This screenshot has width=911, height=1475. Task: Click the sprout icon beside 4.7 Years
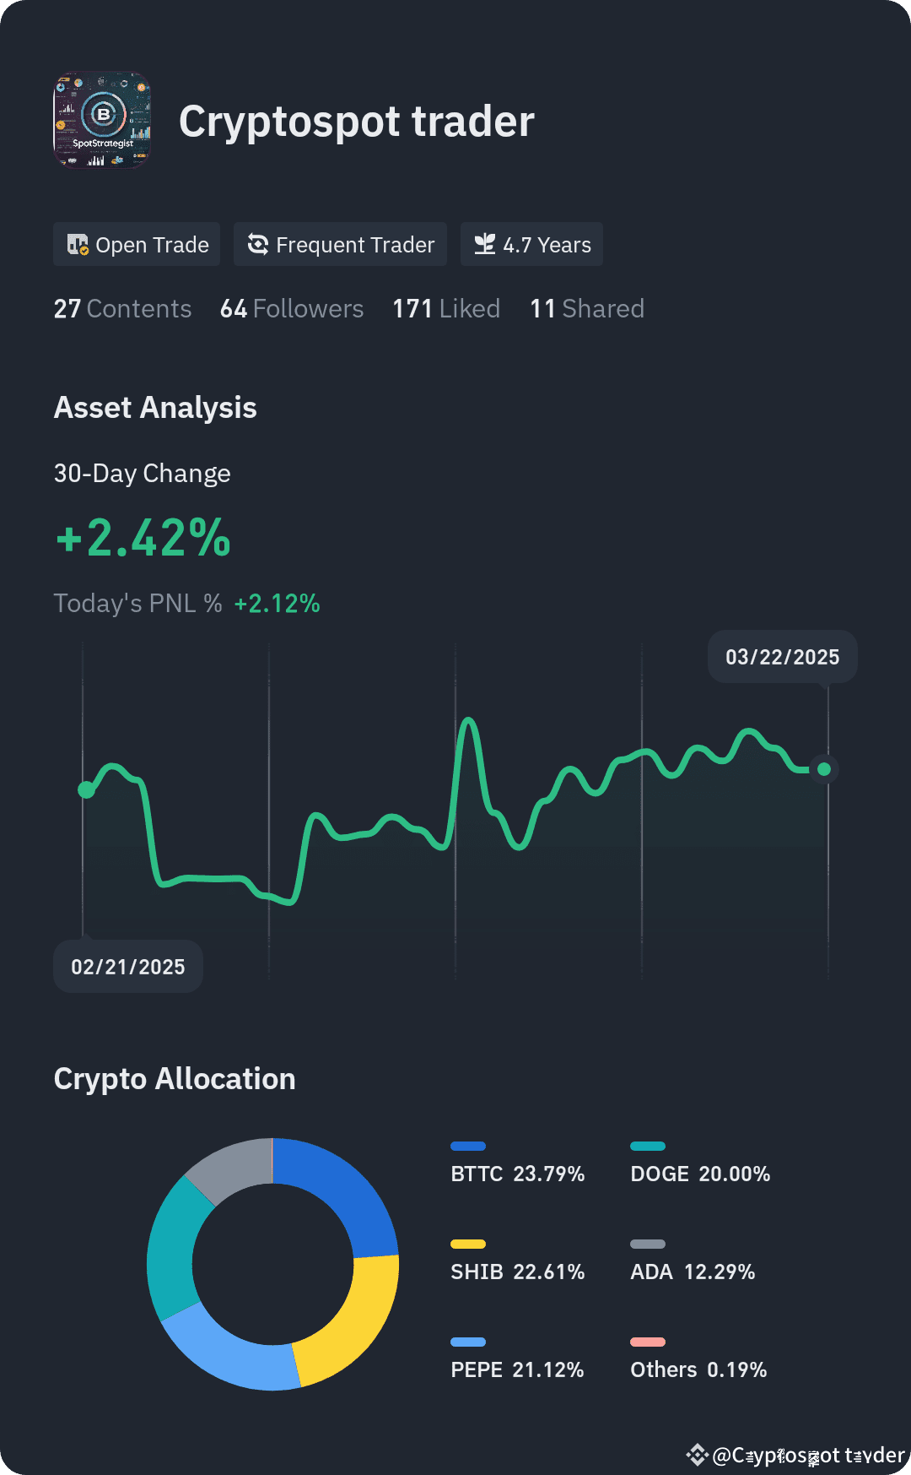tap(484, 244)
